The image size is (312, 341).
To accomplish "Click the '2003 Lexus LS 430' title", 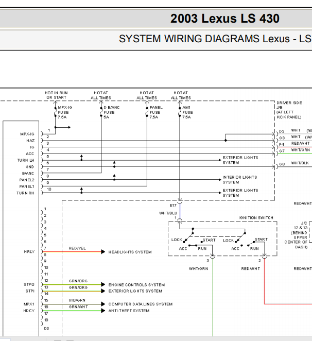I will 225,19.
